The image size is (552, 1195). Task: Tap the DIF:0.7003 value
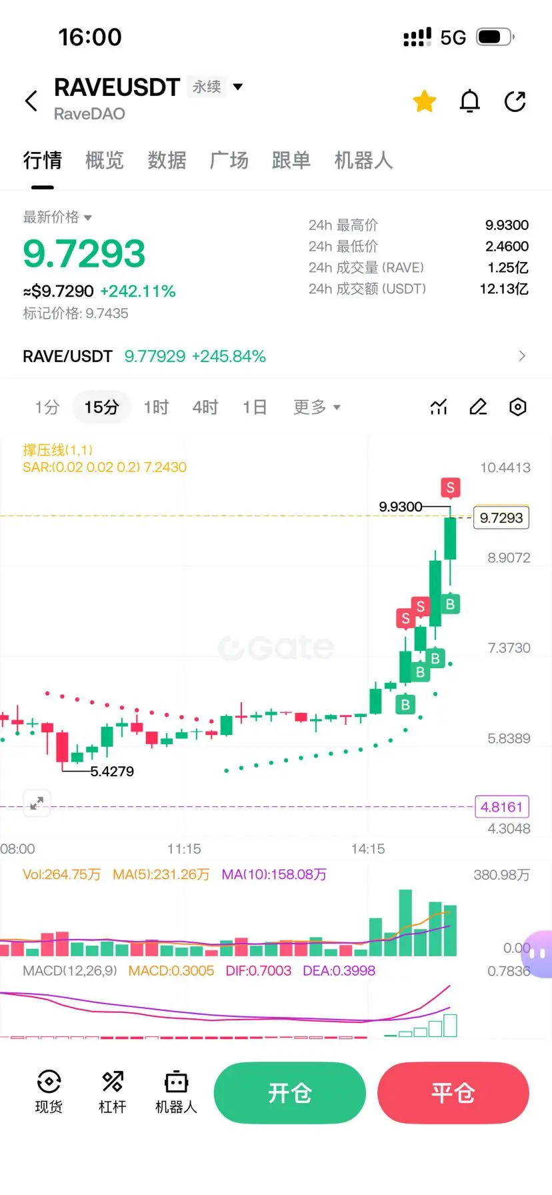pyautogui.click(x=258, y=971)
